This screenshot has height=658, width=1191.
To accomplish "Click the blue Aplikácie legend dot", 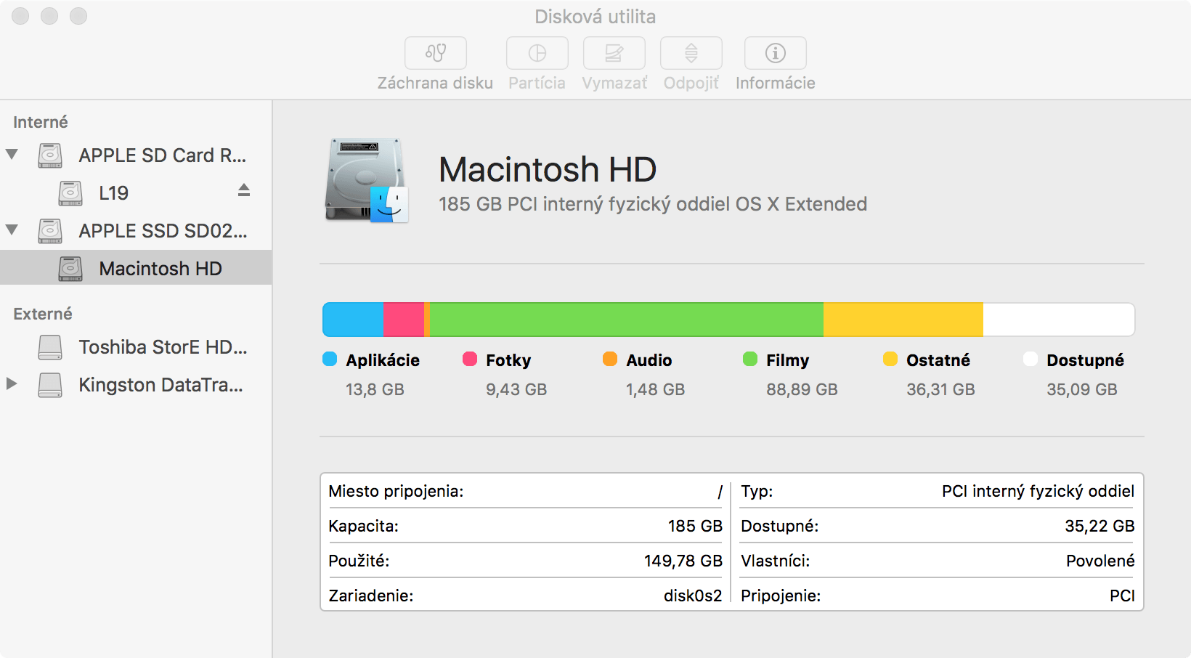I will point(330,359).
